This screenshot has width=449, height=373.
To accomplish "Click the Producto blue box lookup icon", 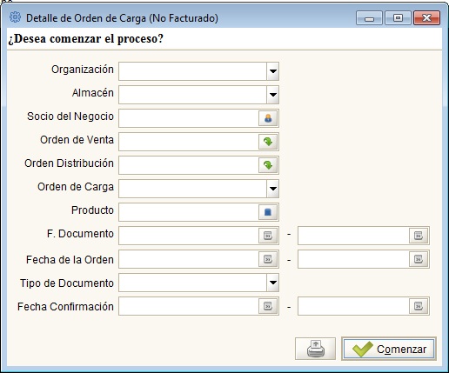I will tap(268, 212).
